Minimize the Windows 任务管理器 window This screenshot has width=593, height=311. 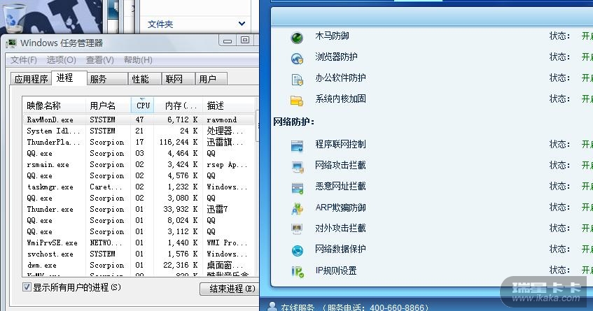click(x=228, y=41)
